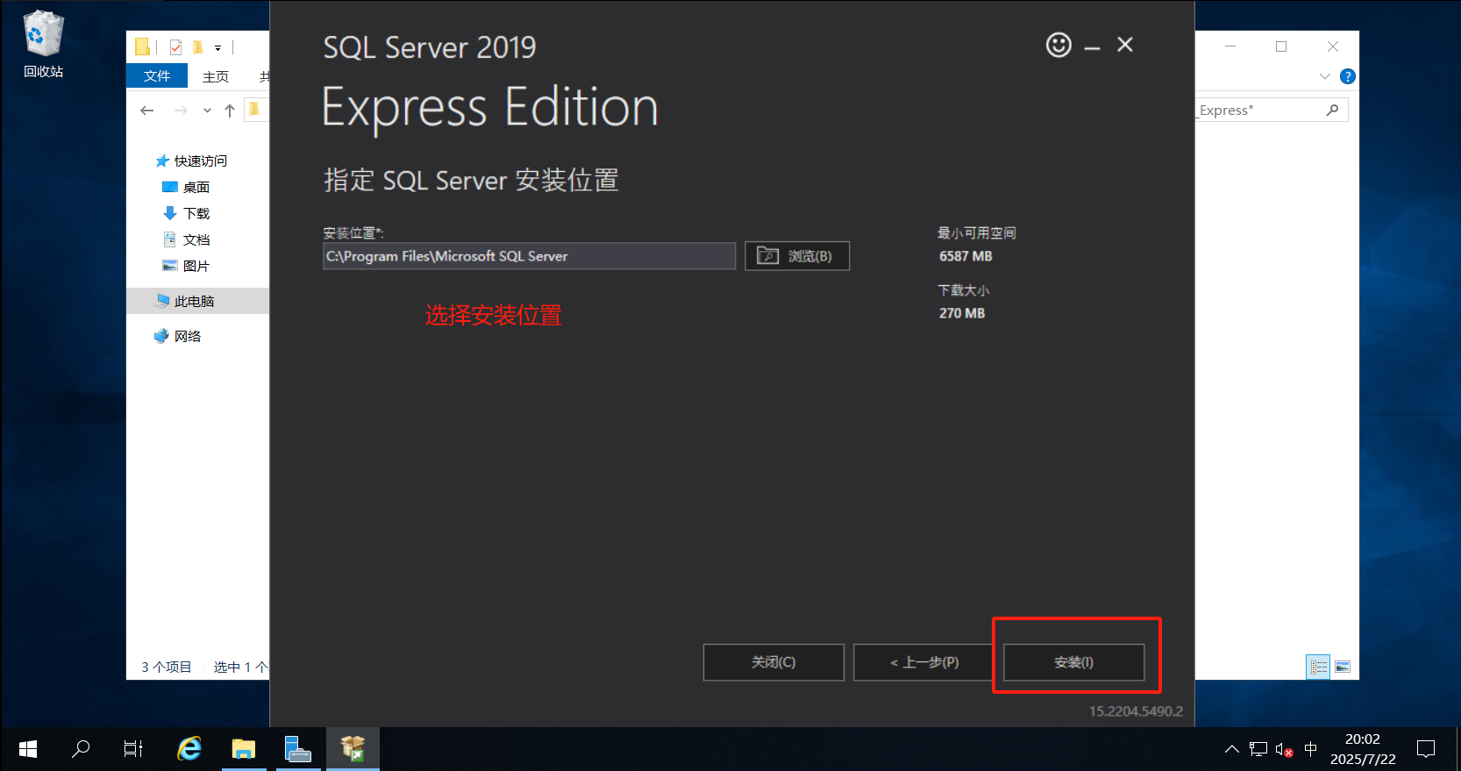Click the Up arrow in File Explorer
Screen dimensions: 1461x771
pos(230,111)
